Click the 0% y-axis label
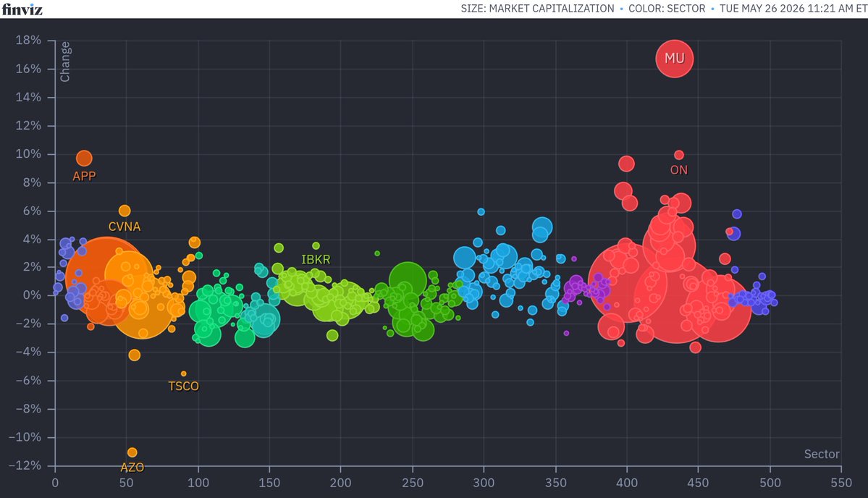868x498 pixels. (32, 295)
